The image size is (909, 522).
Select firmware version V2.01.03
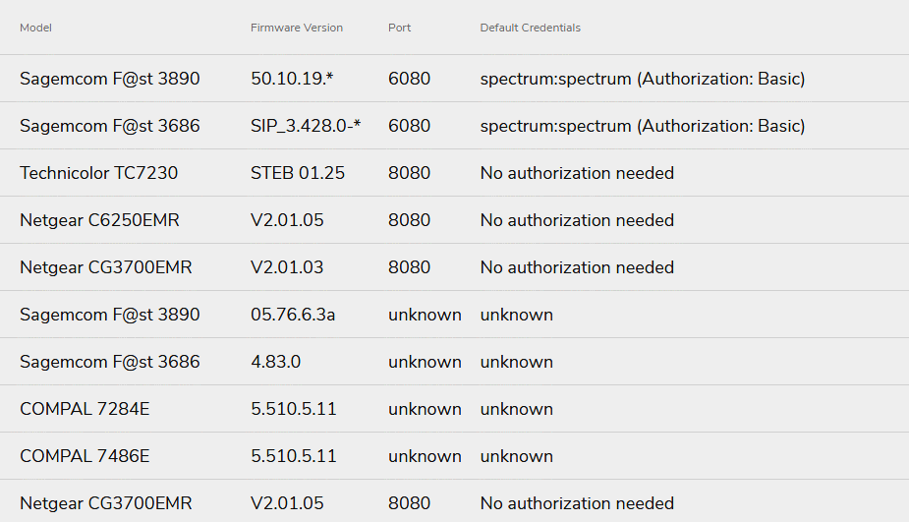pyautogui.click(x=287, y=267)
